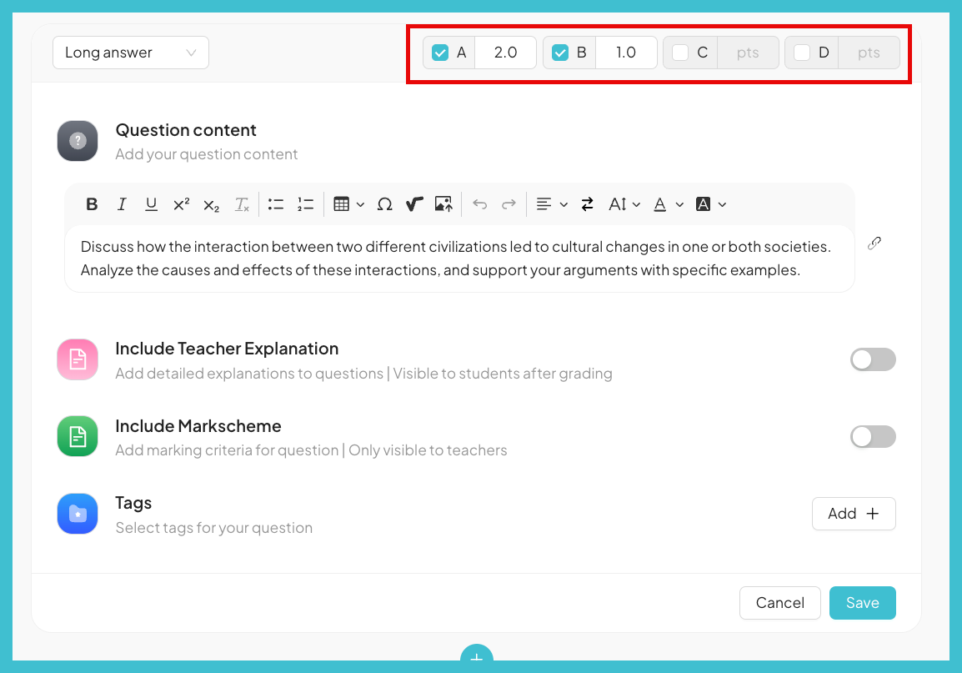Open text alignment dropdown options
This screenshot has height=673, width=962.
point(551,204)
